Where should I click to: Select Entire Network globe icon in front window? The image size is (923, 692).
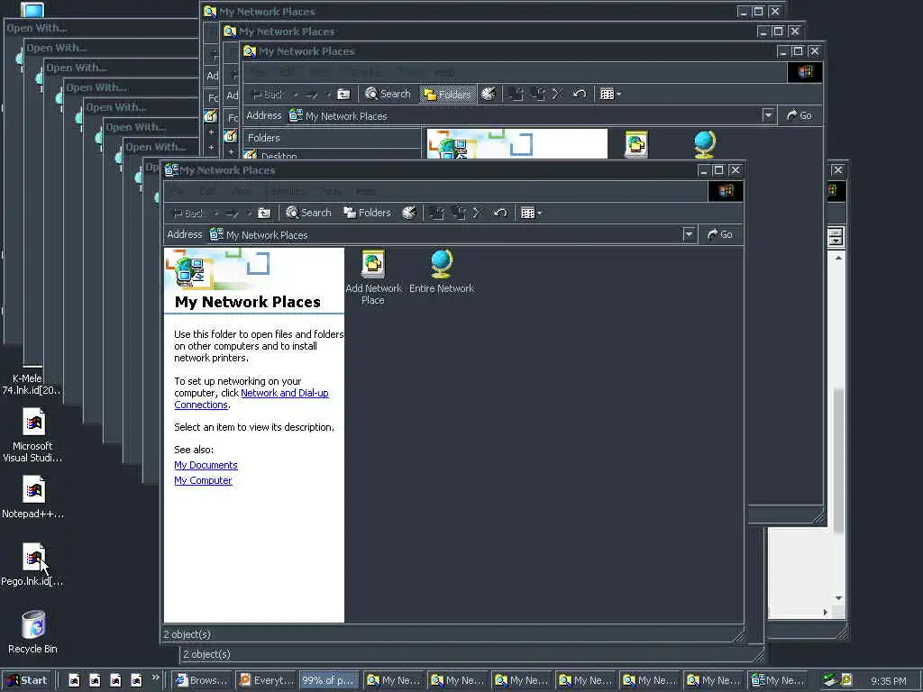(x=442, y=272)
